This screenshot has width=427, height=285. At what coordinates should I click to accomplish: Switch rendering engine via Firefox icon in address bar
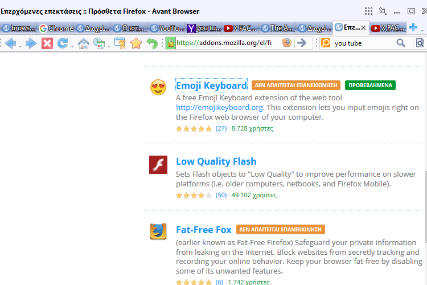[x=286, y=43]
